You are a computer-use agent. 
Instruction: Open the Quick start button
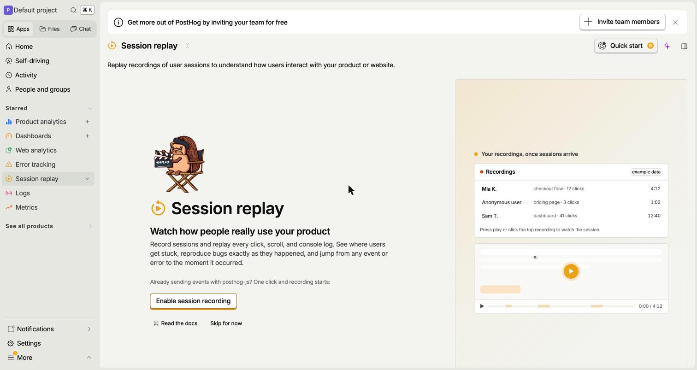[626, 46]
